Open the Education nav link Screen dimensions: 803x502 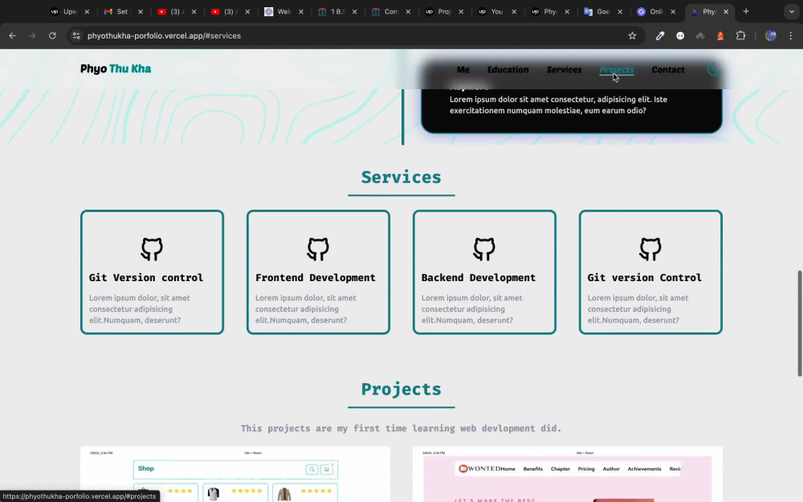tap(508, 70)
